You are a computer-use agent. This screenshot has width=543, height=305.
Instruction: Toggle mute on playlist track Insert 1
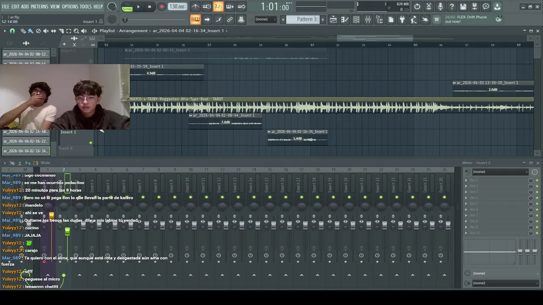[90, 143]
